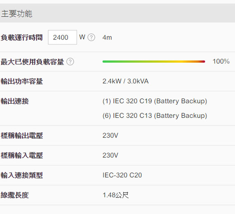Click the 2400 watt load input field
The image size is (235, 214).
click(62, 37)
